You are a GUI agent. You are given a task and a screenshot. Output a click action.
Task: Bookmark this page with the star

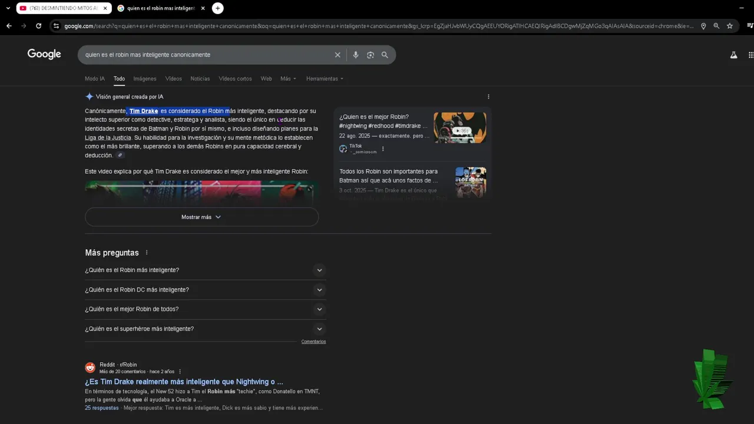tap(730, 26)
